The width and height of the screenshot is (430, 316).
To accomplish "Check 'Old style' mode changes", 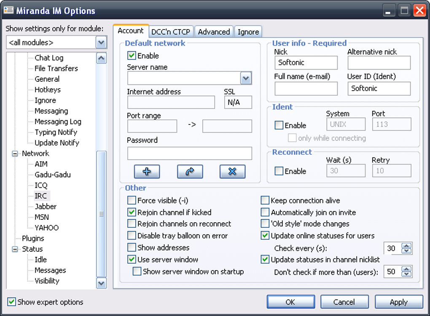I will click(265, 224).
